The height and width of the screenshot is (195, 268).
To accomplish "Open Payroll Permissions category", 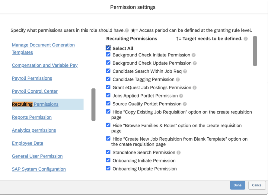I will click(32, 78).
